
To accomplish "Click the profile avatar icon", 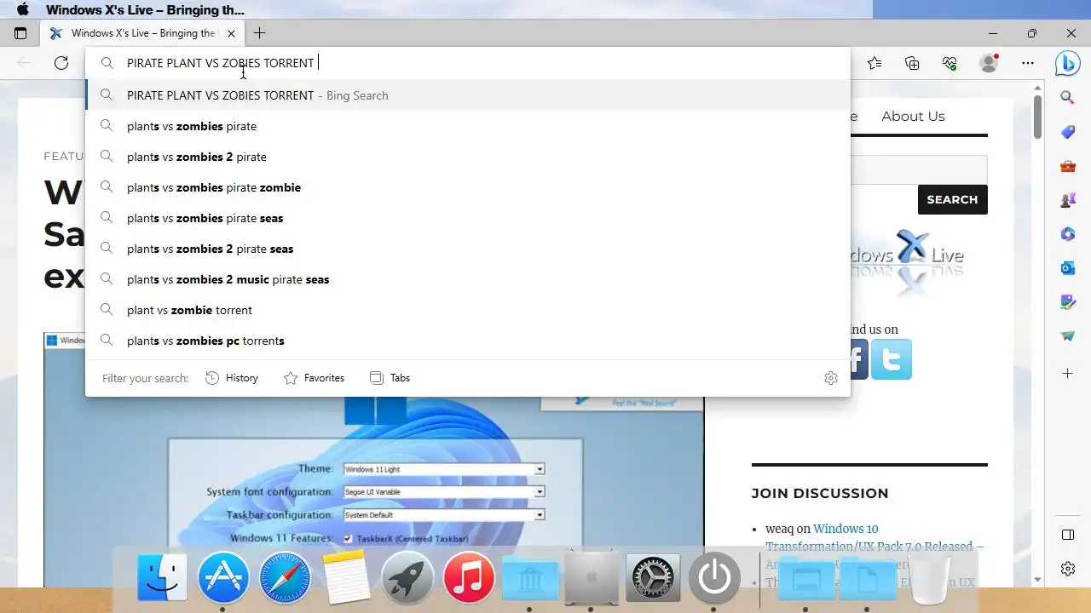I will (989, 63).
